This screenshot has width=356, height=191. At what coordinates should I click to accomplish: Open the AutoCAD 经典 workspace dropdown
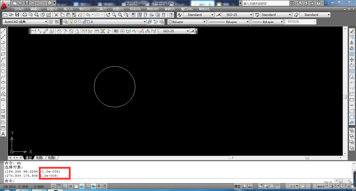(x=25, y=22)
